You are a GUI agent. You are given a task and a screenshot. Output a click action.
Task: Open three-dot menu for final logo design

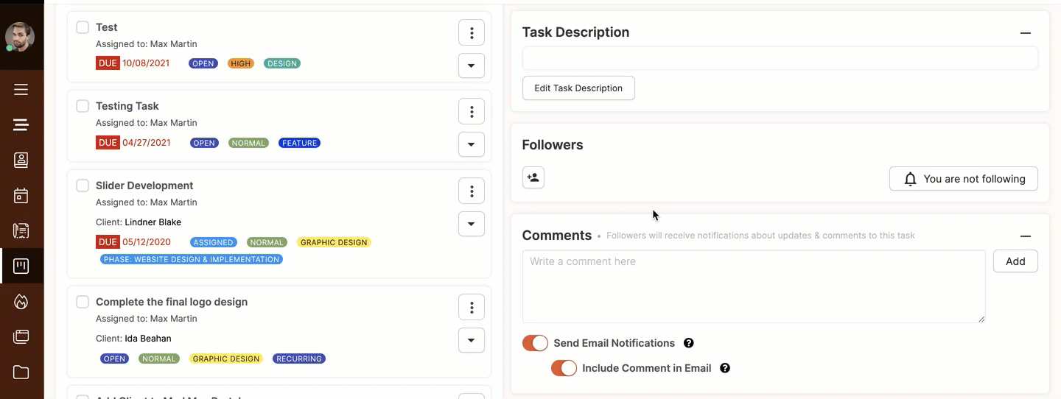point(472,307)
